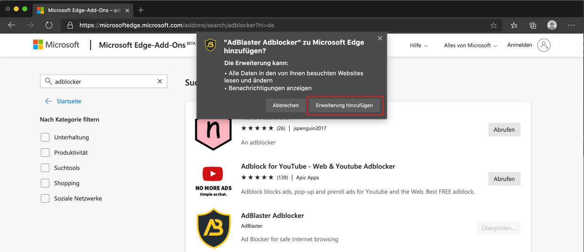Select the Microsoft Edge-Add-Ons browser tab
The image size is (584, 252).
pos(84,10)
